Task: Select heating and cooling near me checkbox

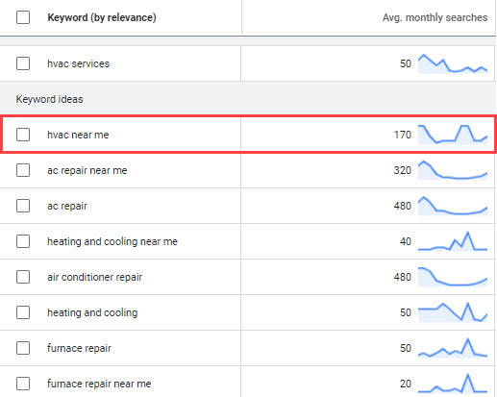Action: pos(23,241)
